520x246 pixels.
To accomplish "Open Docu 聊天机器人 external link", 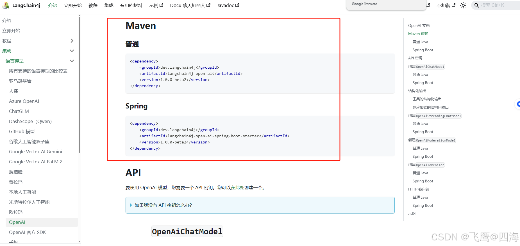I will pyautogui.click(x=190, y=5).
